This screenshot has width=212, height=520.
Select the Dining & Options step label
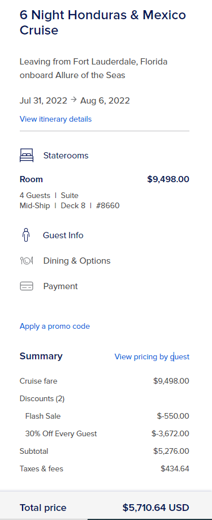click(77, 261)
